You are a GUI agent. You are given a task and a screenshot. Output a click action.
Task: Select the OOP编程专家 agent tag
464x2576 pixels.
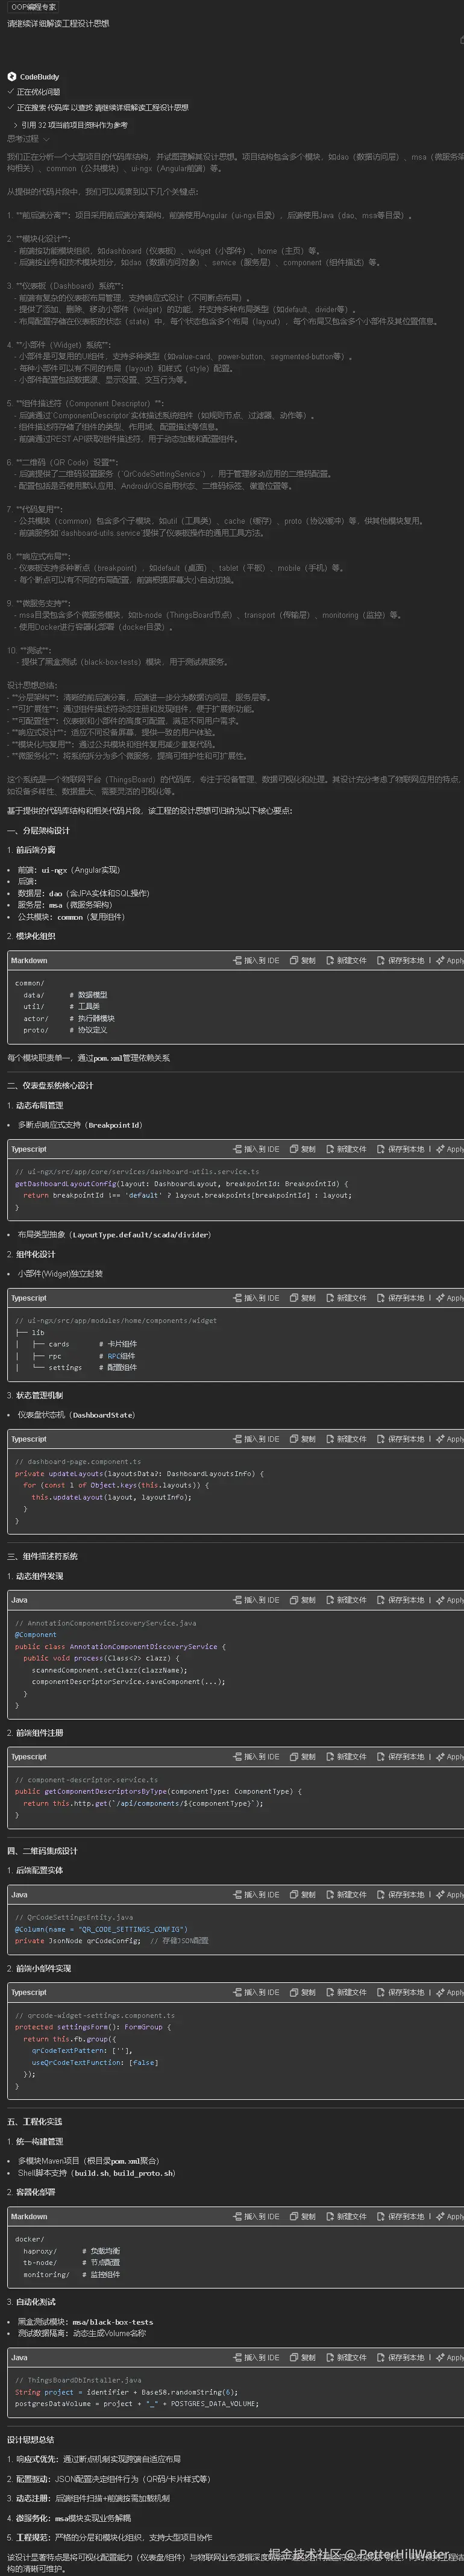click(33, 7)
